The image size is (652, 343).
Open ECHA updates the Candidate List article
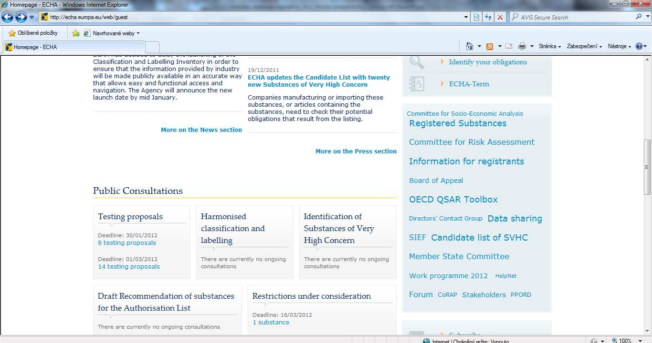pyautogui.click(x=319, y=81)
